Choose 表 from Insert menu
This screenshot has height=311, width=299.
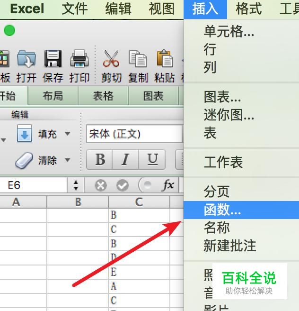[x=241, y=132]
